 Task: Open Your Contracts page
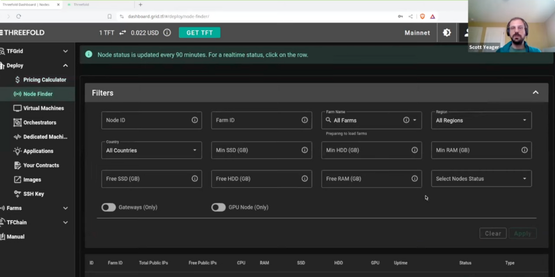(40, 165)
